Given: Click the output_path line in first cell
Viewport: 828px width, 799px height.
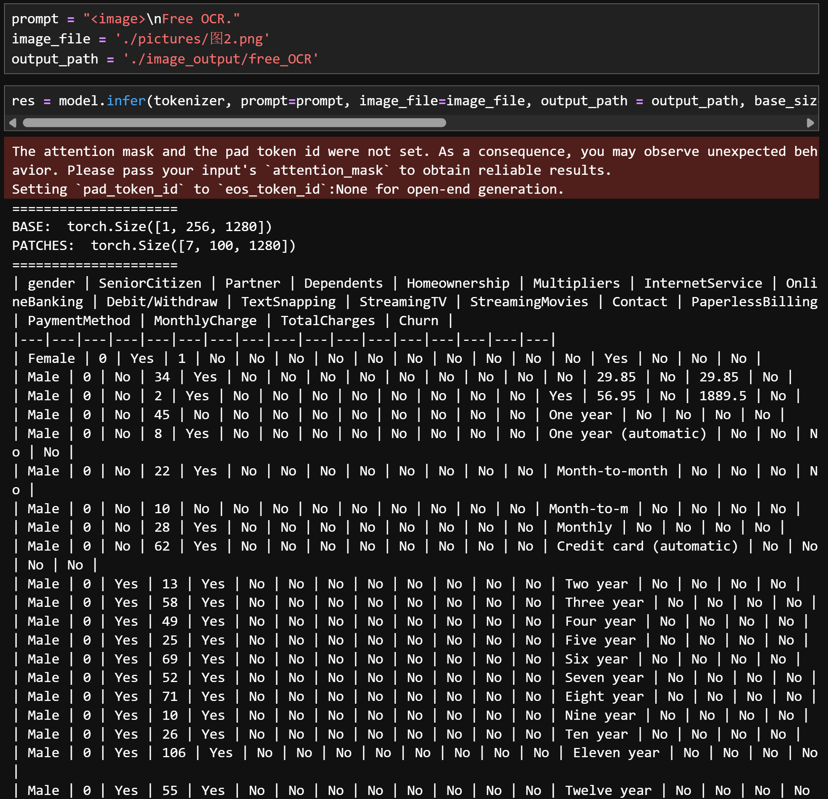Looking at the screenshot, I should [165, 59].
